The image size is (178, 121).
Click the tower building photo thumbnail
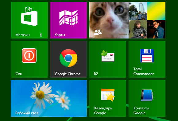(138, 11)
